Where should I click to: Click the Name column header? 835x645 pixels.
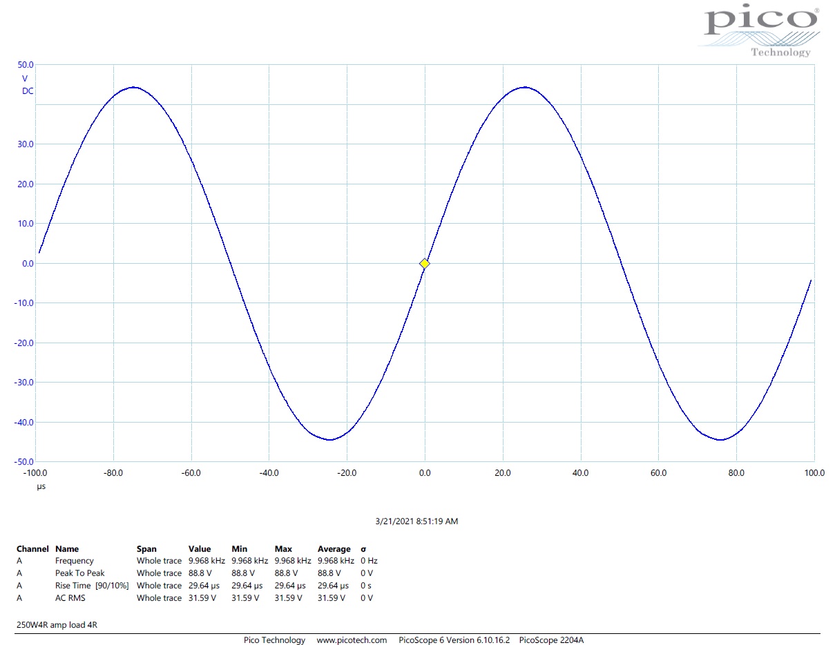coord(67,549)
